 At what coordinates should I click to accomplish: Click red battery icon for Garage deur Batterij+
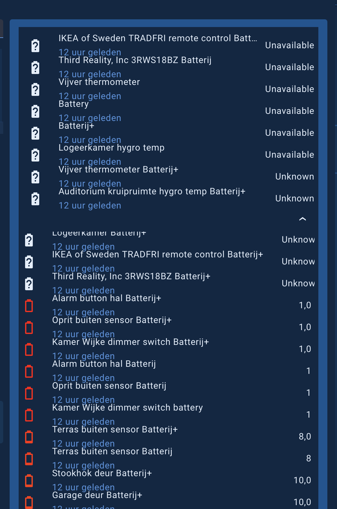point(29,502)
